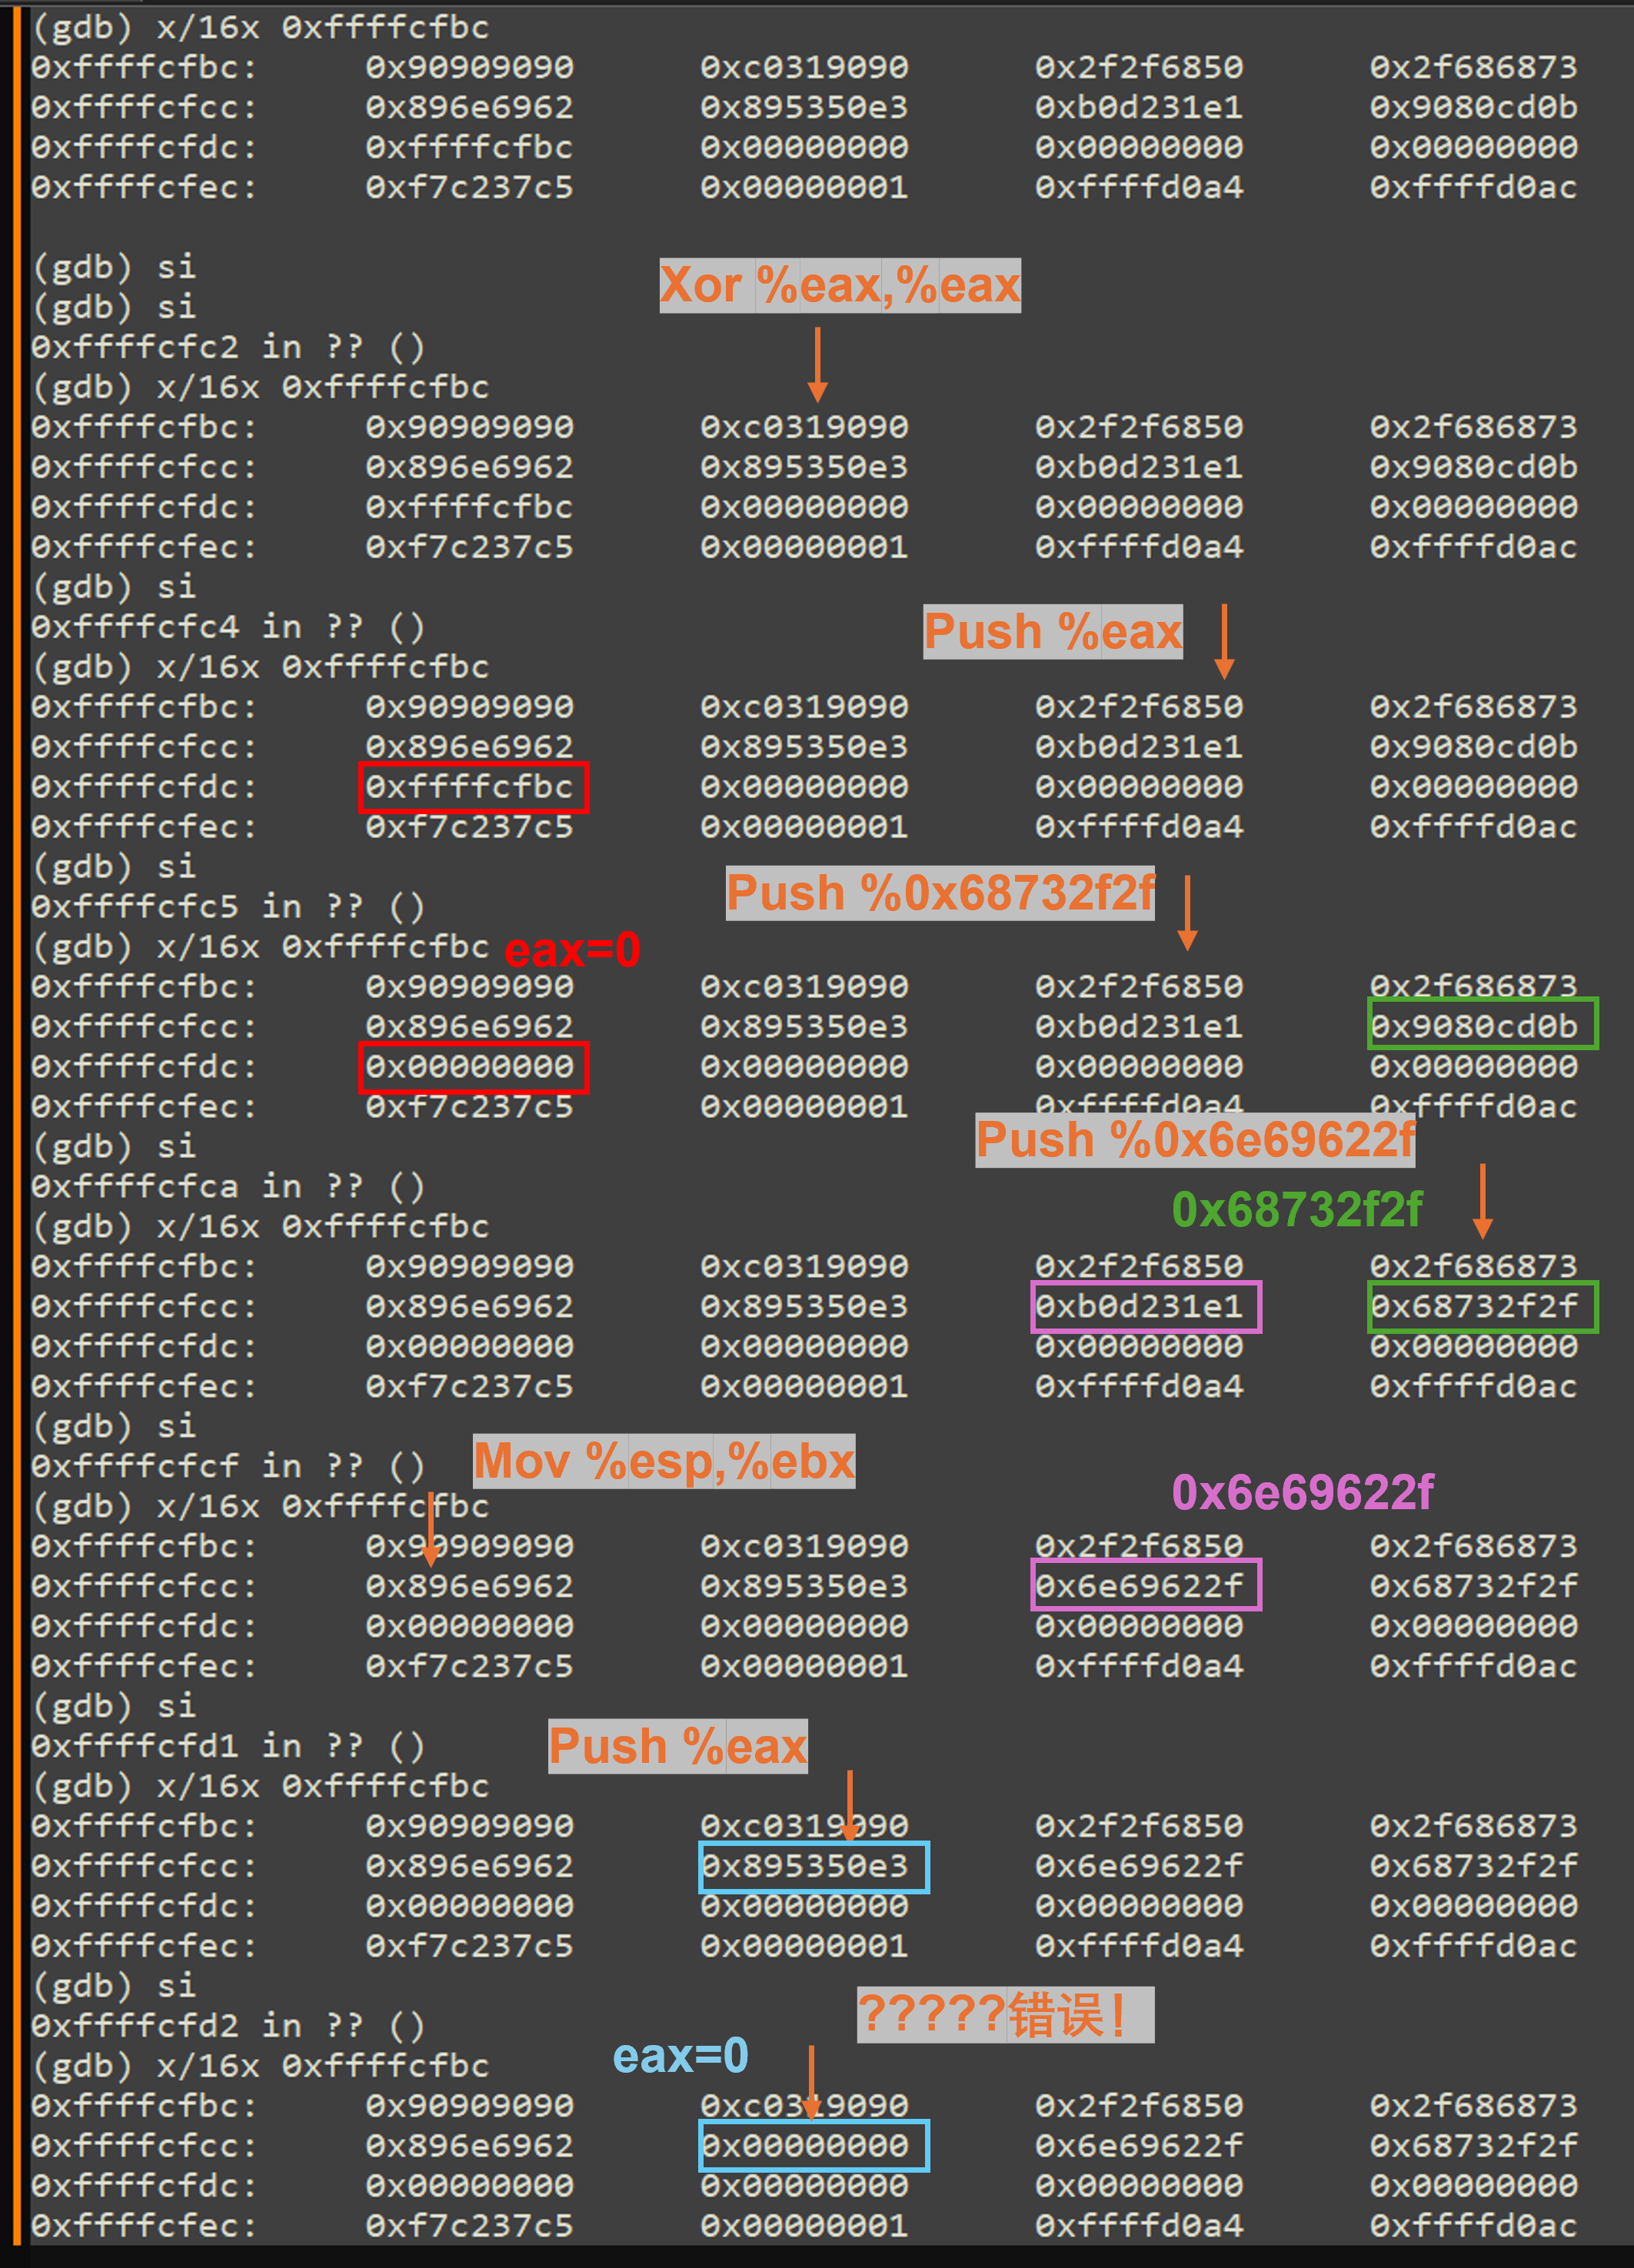Screen dimensions: 1634x2268
Task: Click the red-boxed 0xffffcfbc value
Action: [472, 787]
